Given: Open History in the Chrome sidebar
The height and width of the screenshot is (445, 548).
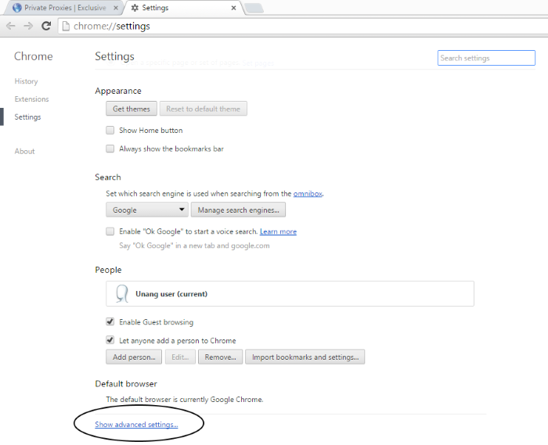Looking at the screenshot, I should (x=26, y=81).
